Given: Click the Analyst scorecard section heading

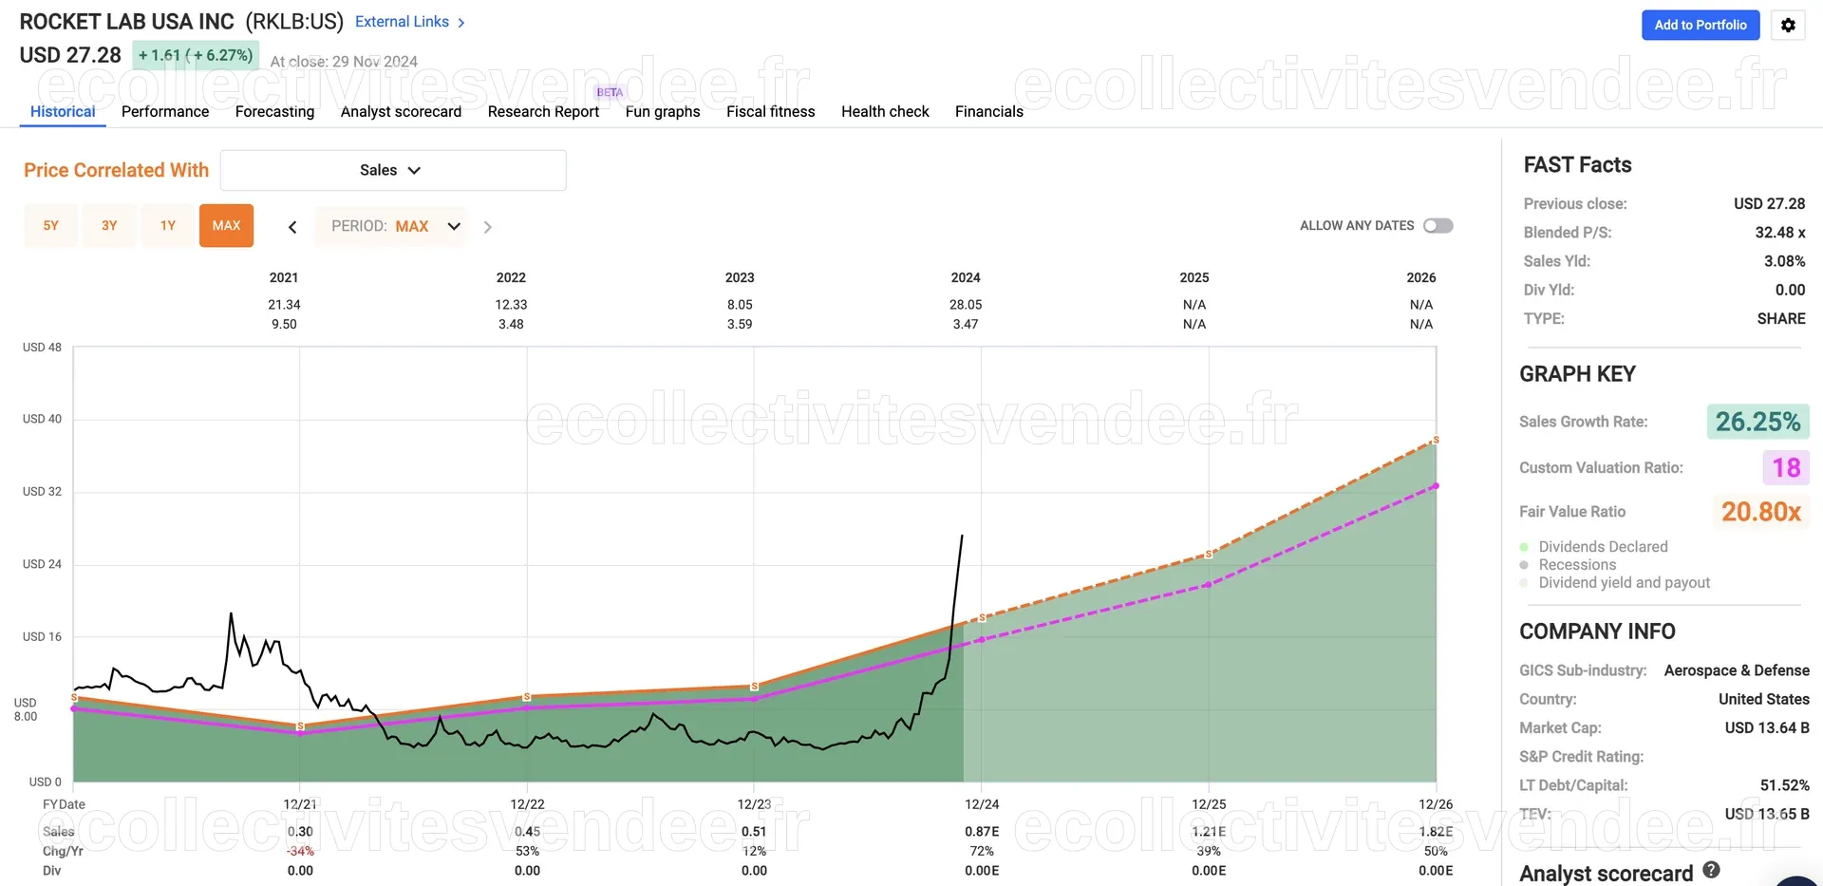Looking at the screenshot, I should point(1606,874).
